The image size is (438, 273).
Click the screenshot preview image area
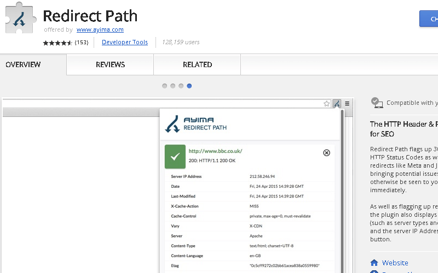click(177, 186)
